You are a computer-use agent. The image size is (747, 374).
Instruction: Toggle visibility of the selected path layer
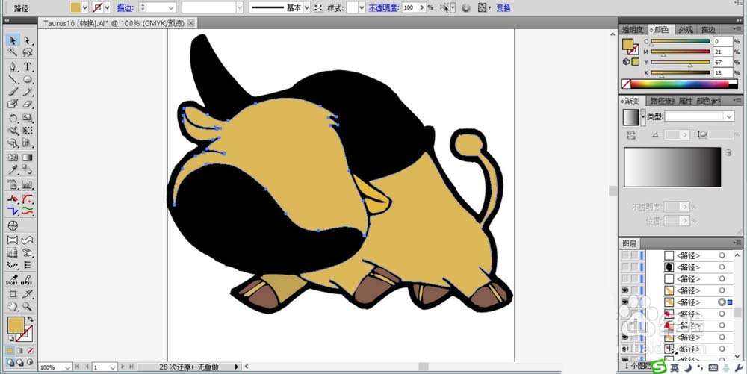tap(625, 302)
